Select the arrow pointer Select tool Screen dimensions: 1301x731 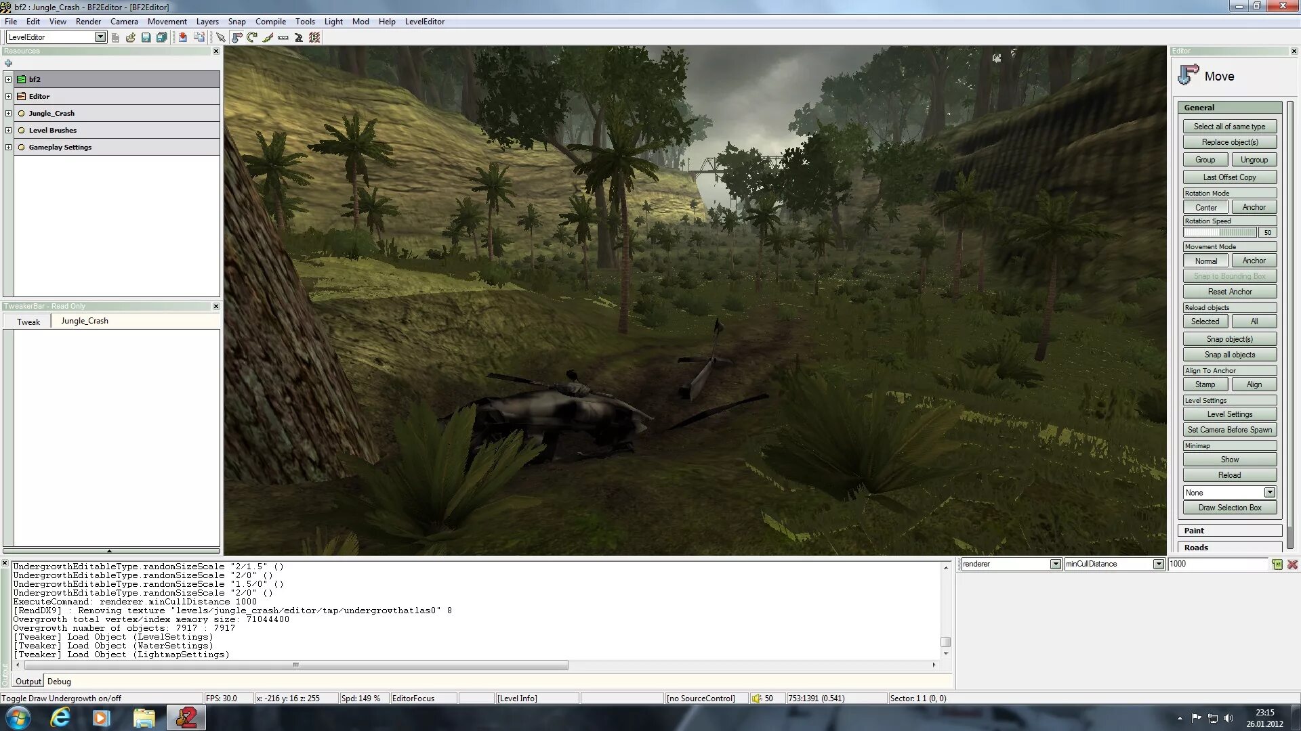[x=221, y=38]
